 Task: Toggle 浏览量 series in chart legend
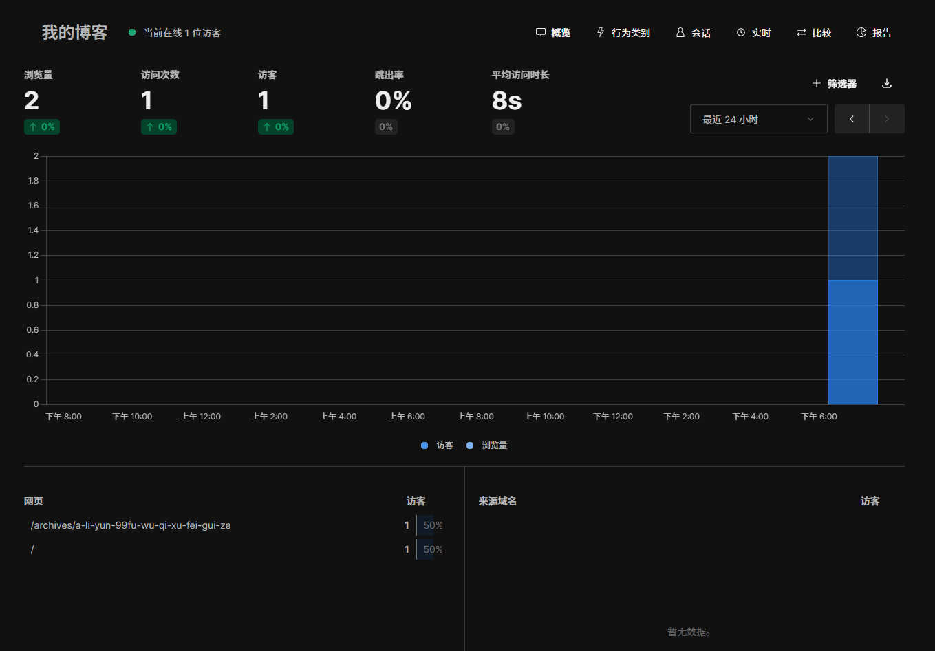[x=487, y=445]
